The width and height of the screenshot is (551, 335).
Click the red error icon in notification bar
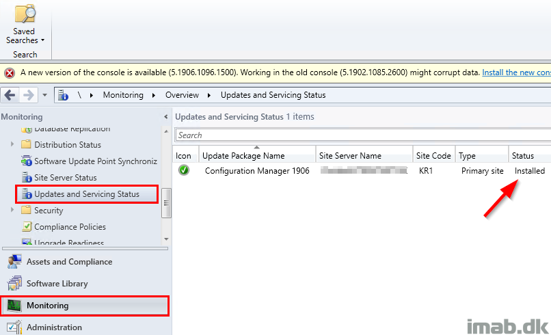(x=10, y=72)
